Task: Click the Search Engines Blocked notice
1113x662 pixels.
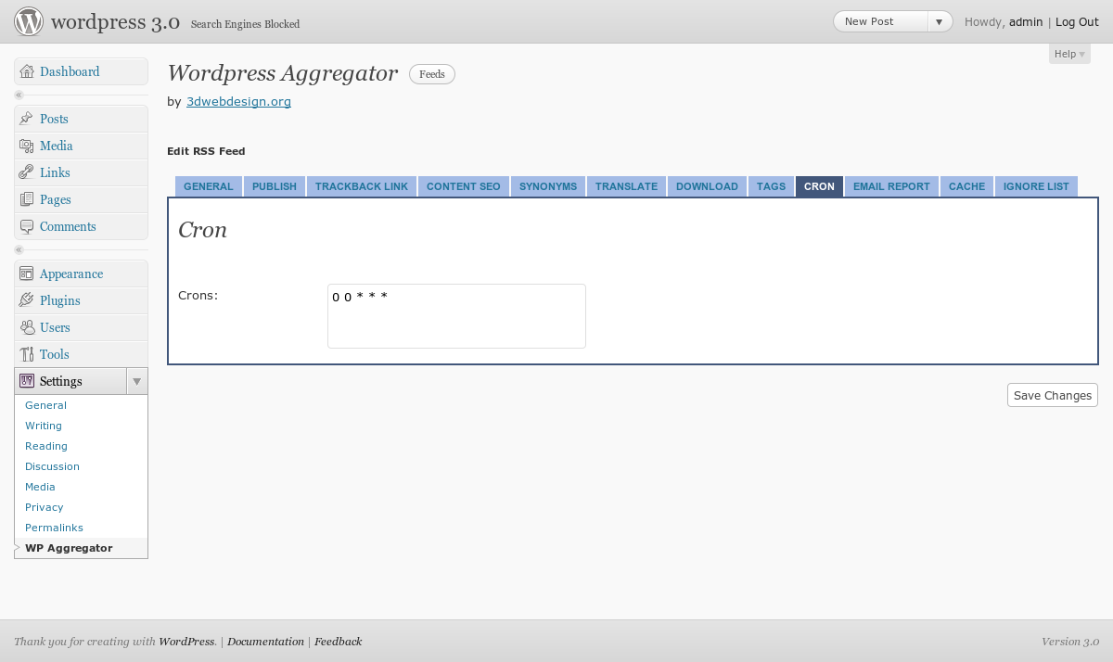Action: click(245, 24)
